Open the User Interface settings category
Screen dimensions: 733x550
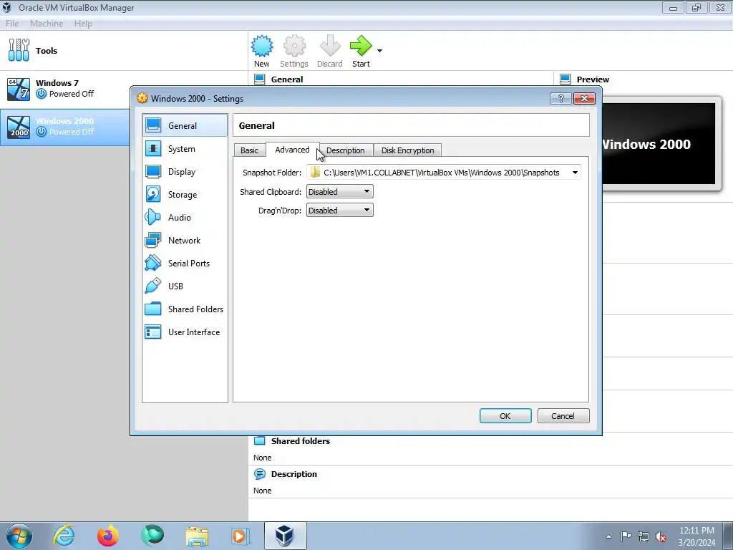[185, 332]
